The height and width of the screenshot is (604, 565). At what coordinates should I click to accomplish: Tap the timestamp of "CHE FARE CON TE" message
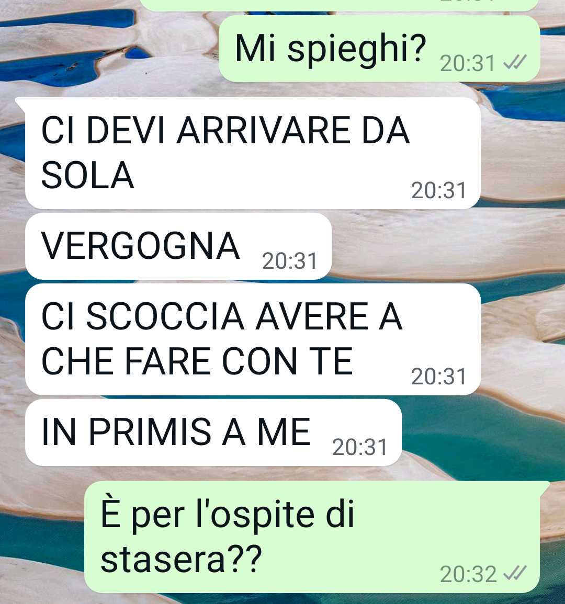tap(438, 377)
